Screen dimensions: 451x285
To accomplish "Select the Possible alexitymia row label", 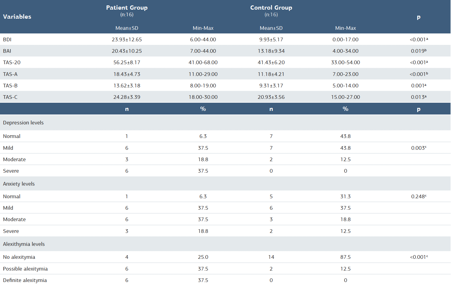I will coord(25,269).
